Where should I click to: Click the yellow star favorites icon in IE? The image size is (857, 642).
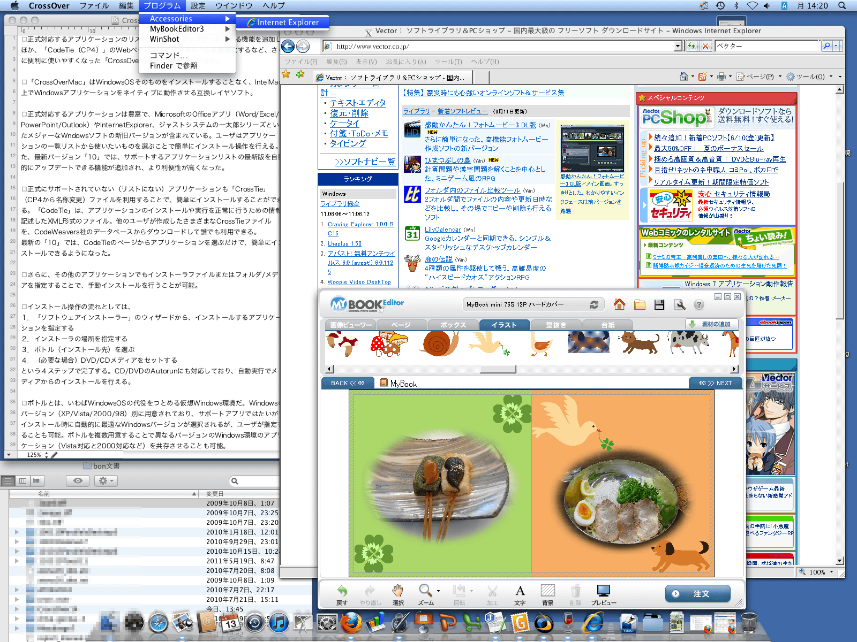pos(286,74)
